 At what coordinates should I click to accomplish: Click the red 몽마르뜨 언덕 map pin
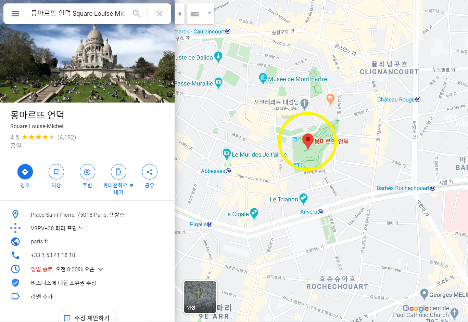(308, 141)
